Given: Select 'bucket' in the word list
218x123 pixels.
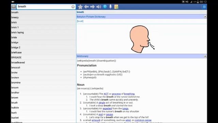Looking at the screenshot, I should click(43, 118).
